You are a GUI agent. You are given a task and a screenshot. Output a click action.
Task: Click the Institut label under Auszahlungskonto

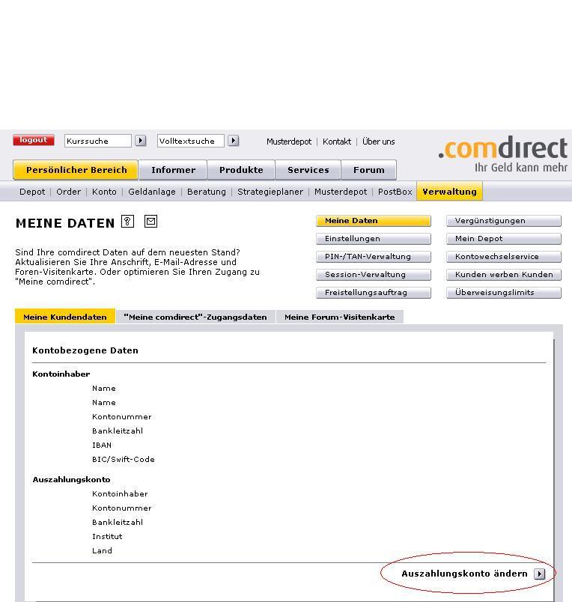[x=107, y=536]
